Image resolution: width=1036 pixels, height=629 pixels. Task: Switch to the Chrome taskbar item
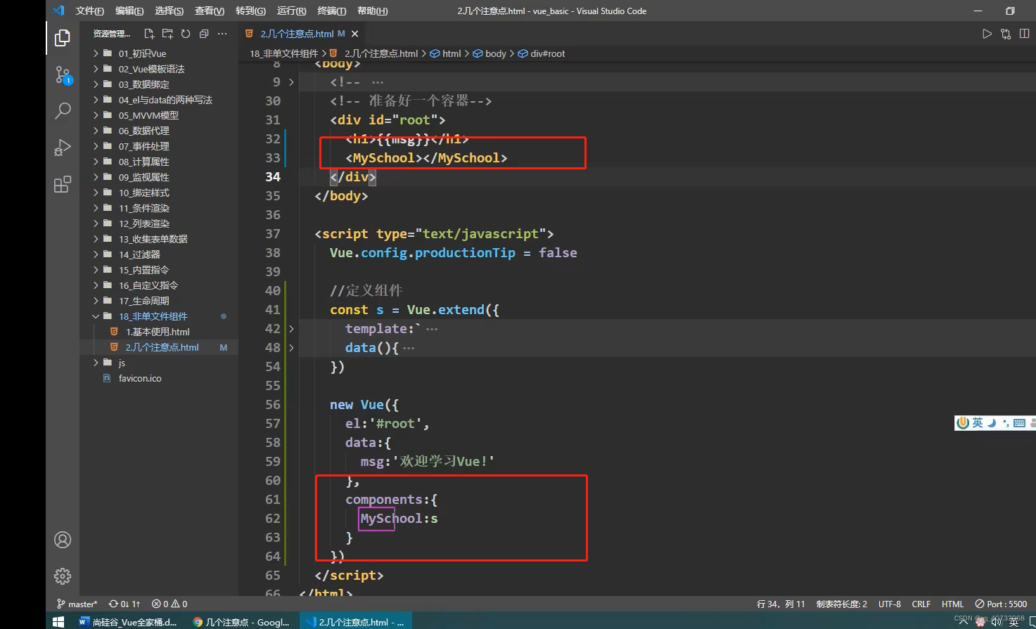241,621
